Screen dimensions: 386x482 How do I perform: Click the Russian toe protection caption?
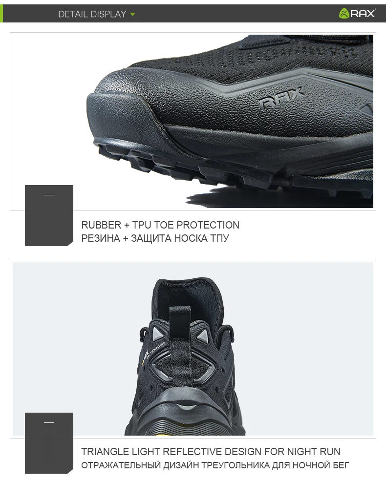tap(155, 238)
